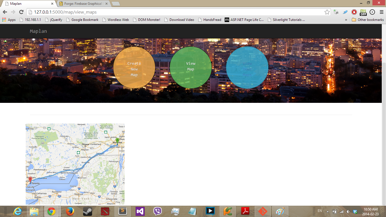Open the HandsFread bookmark
This screenshot has height=217, width=386.
[x=210, y=20]
